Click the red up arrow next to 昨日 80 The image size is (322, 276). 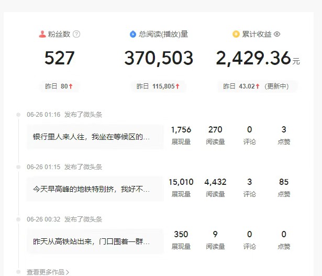tap(71, 86)
